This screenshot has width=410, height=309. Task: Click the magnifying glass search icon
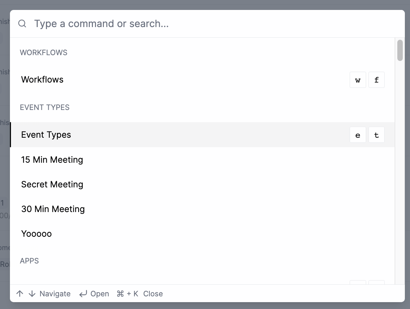22,24
